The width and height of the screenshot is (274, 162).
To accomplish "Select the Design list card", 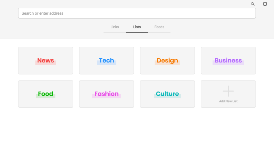I will point(167,60).
